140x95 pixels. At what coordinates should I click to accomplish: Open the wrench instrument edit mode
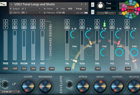pyautogui.click(x=3, y=4)
